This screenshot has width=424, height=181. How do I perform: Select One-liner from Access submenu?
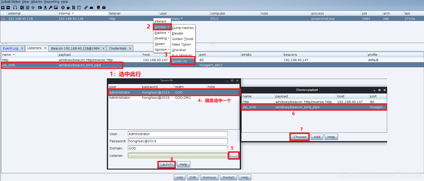pos(183,50)
